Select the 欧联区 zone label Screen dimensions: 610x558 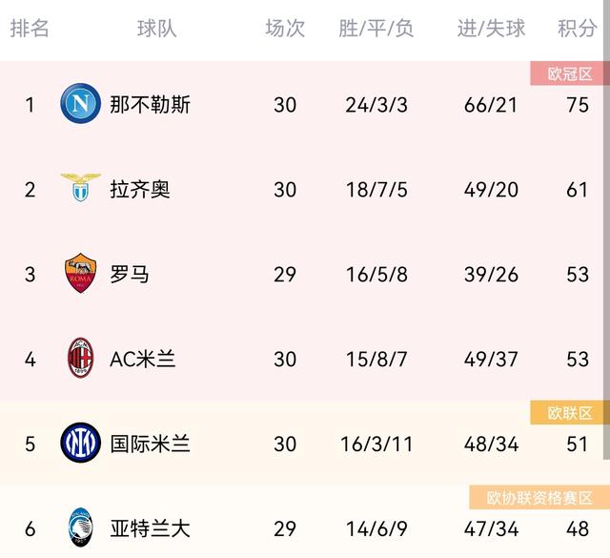[570, 413]
